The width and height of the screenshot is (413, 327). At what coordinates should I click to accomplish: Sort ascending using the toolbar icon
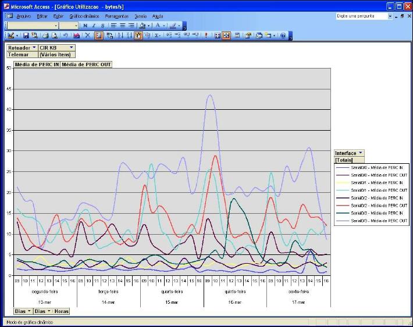[120, 35]
